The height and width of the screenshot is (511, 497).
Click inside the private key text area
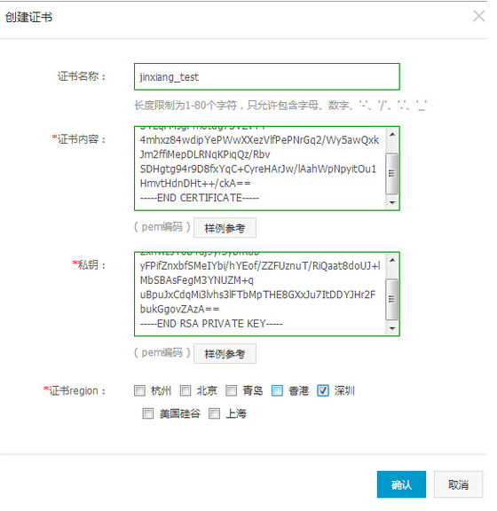(x=260, y=294)
